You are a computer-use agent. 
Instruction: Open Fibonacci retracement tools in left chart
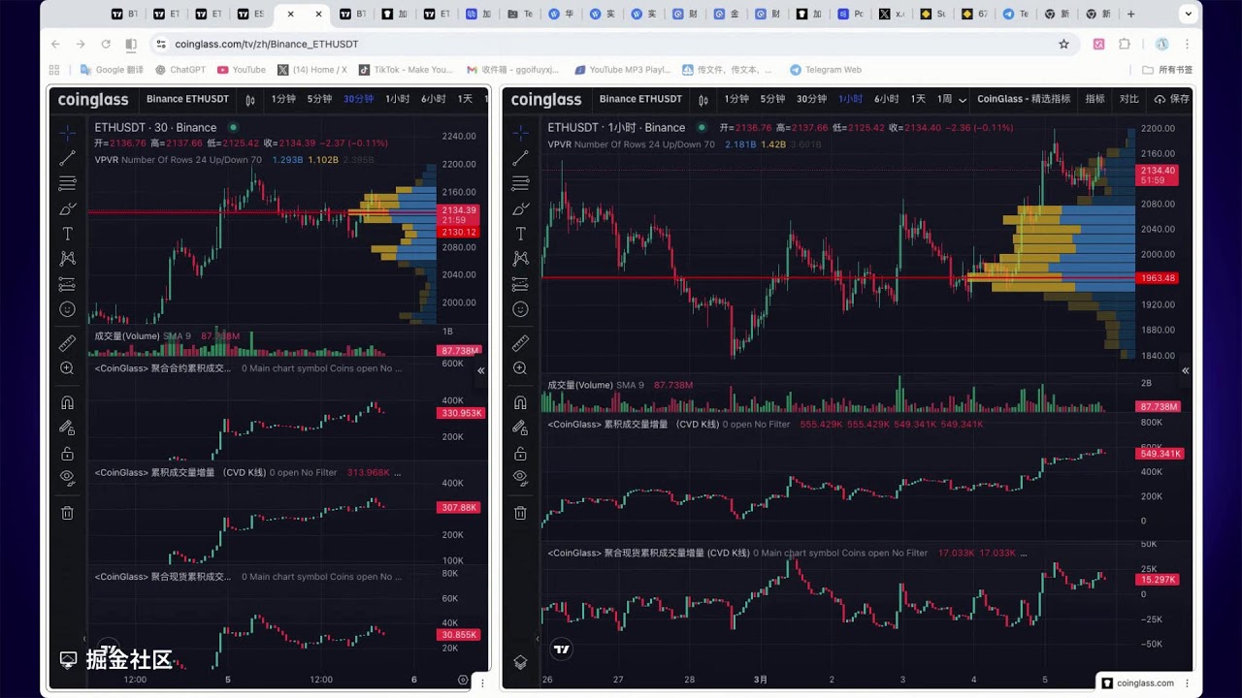click(67, 183)
